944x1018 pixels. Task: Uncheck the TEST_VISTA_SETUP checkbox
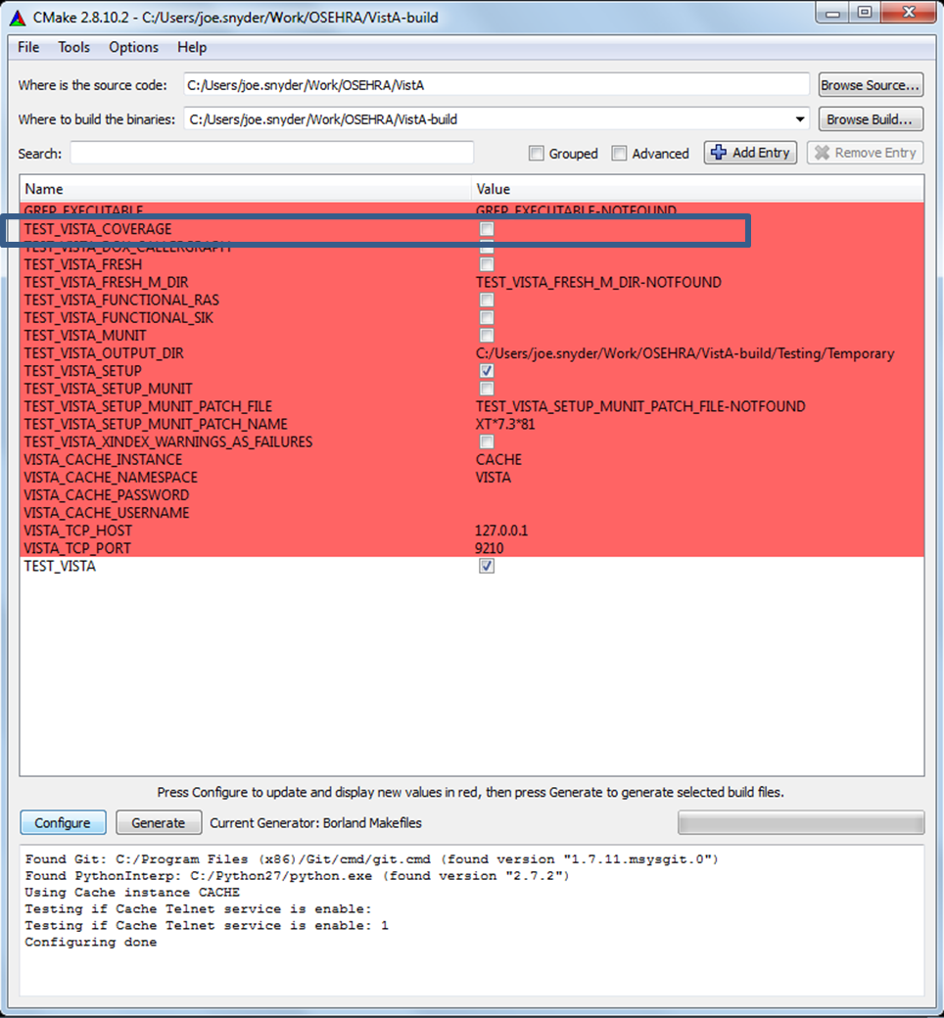click(487, 371)
